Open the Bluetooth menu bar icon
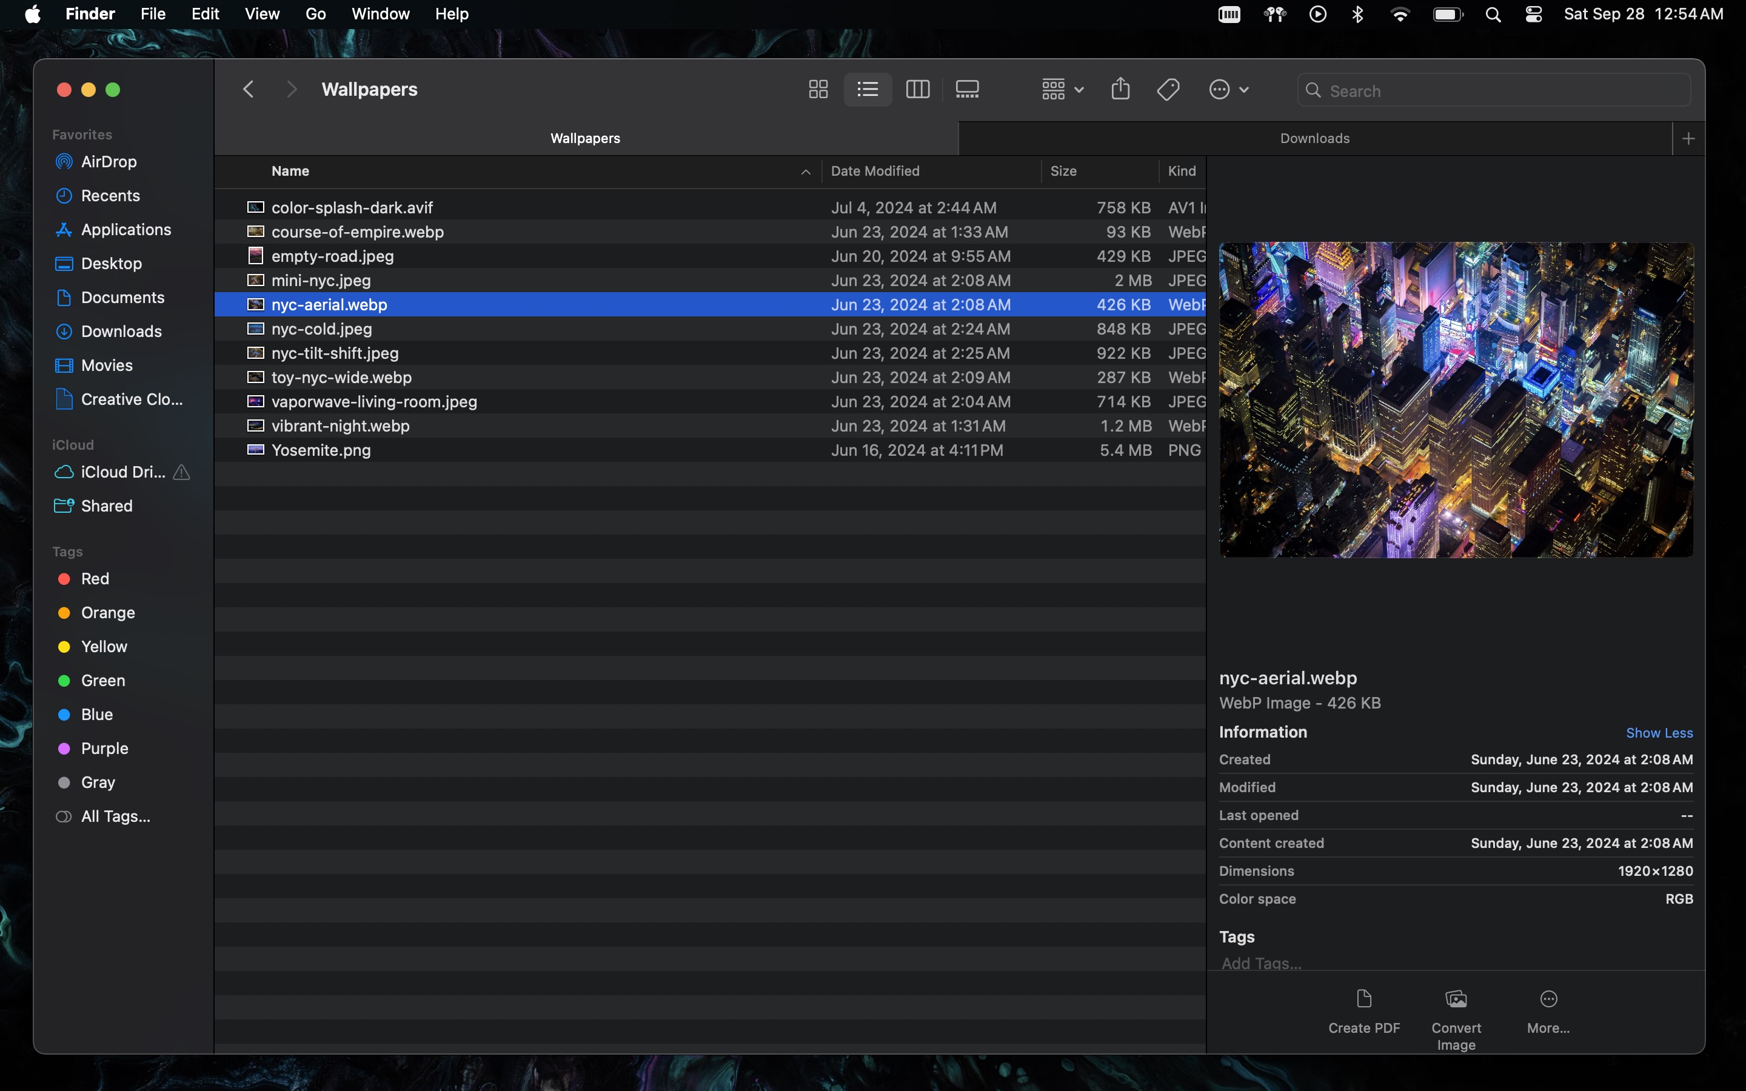 point(1357,15)
